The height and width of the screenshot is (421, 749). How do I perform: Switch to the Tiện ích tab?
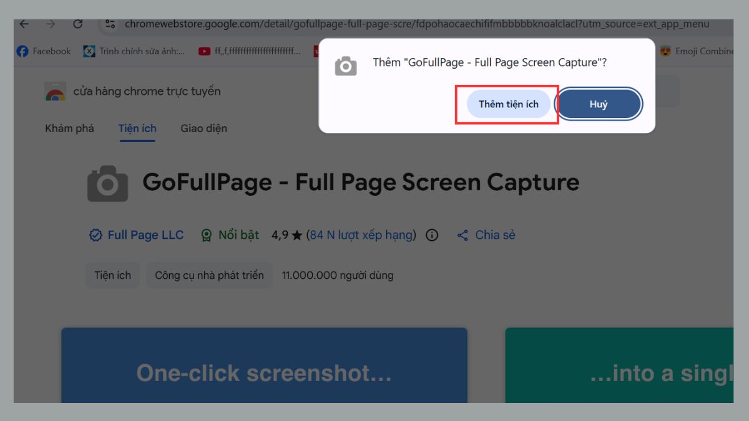[x=137, y=128]
